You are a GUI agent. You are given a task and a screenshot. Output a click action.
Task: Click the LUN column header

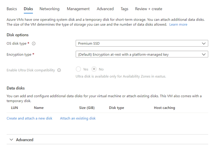pyautogui.click(x=15, y=108)
